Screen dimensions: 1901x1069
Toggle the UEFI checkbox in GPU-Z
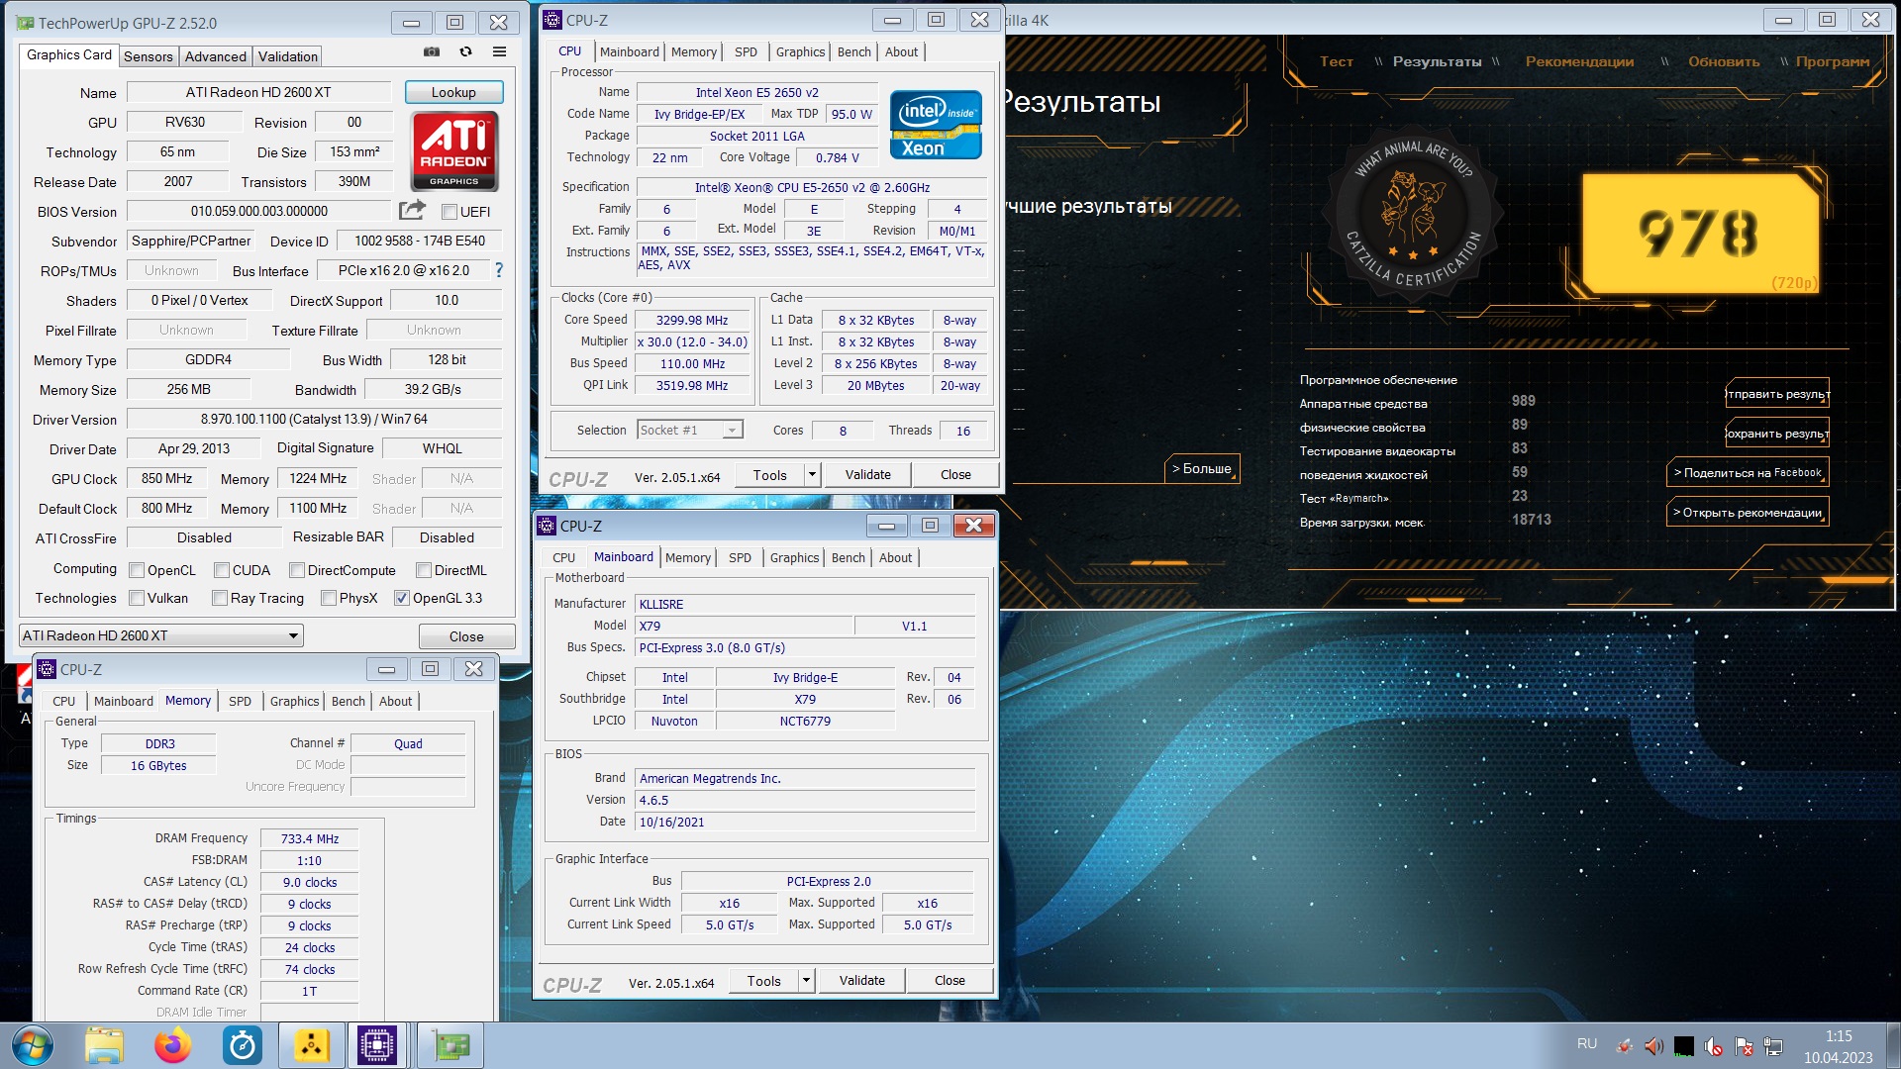[450, 212]
